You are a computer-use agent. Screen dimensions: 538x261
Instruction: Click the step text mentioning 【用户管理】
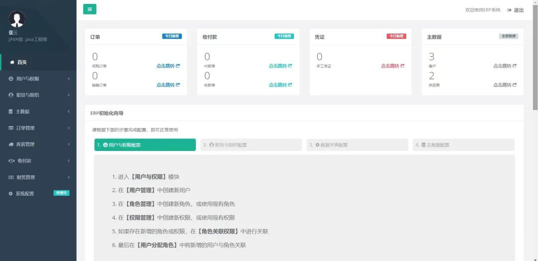pyautogui.click(x=151, y=190)
